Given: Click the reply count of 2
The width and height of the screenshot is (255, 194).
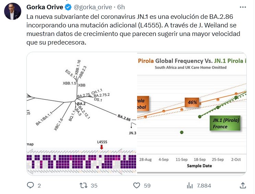Looking at the screenshot, I should click(39, 186).
